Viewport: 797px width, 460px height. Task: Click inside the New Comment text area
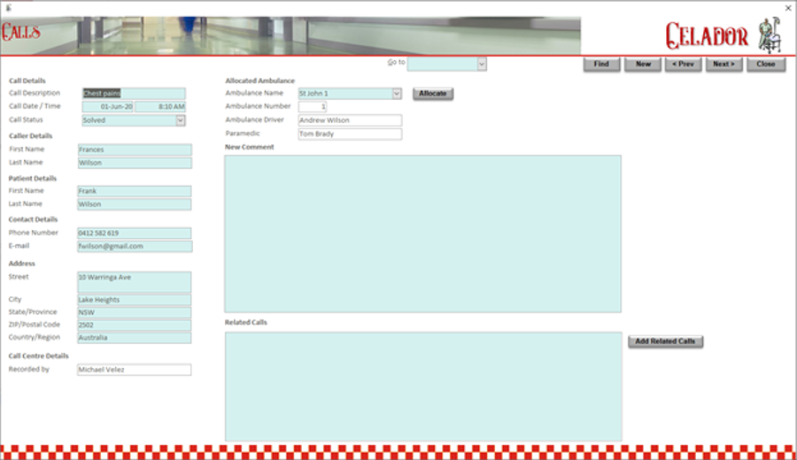(422, 234)
